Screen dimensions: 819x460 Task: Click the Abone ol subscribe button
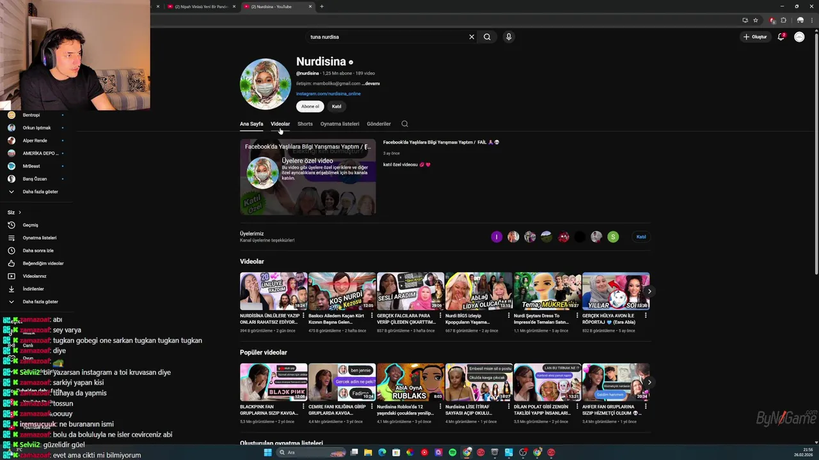click(310, 107)
